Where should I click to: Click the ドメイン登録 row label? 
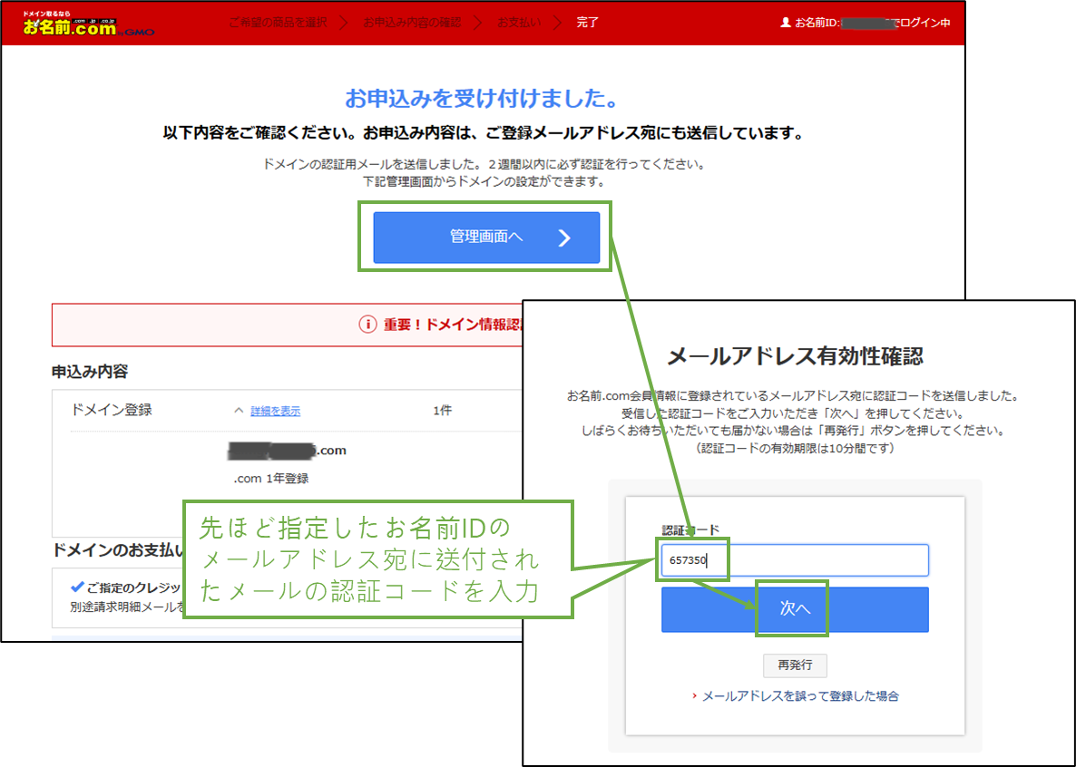pos(112,411)
